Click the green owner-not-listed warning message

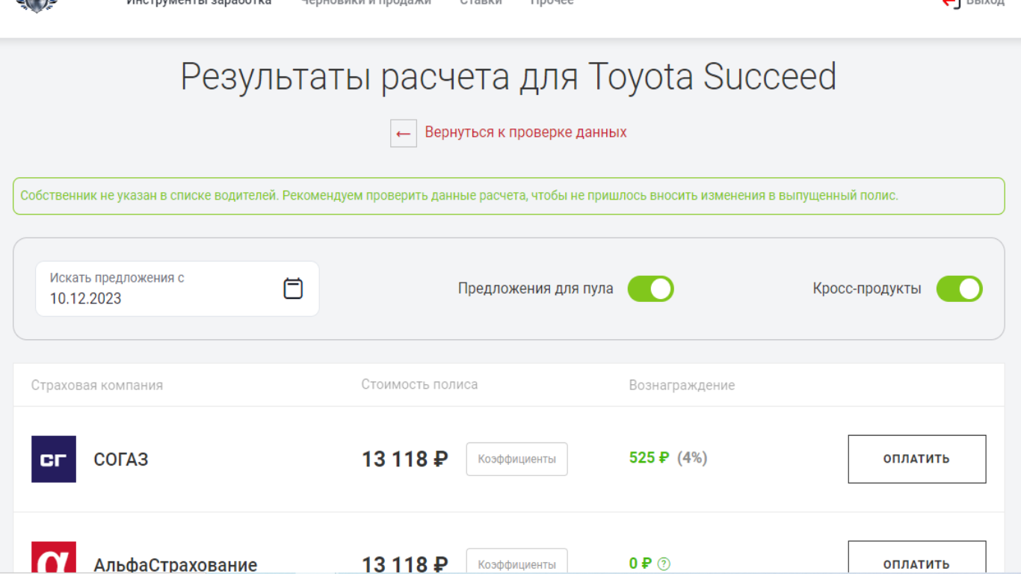tap(509, 196)
